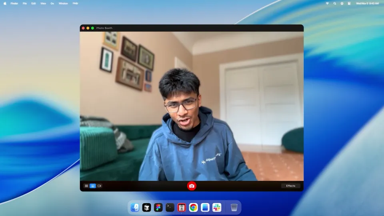Open Slack from the Dock
This screenshot has width=384, height=216.
[x=217, y=208]
